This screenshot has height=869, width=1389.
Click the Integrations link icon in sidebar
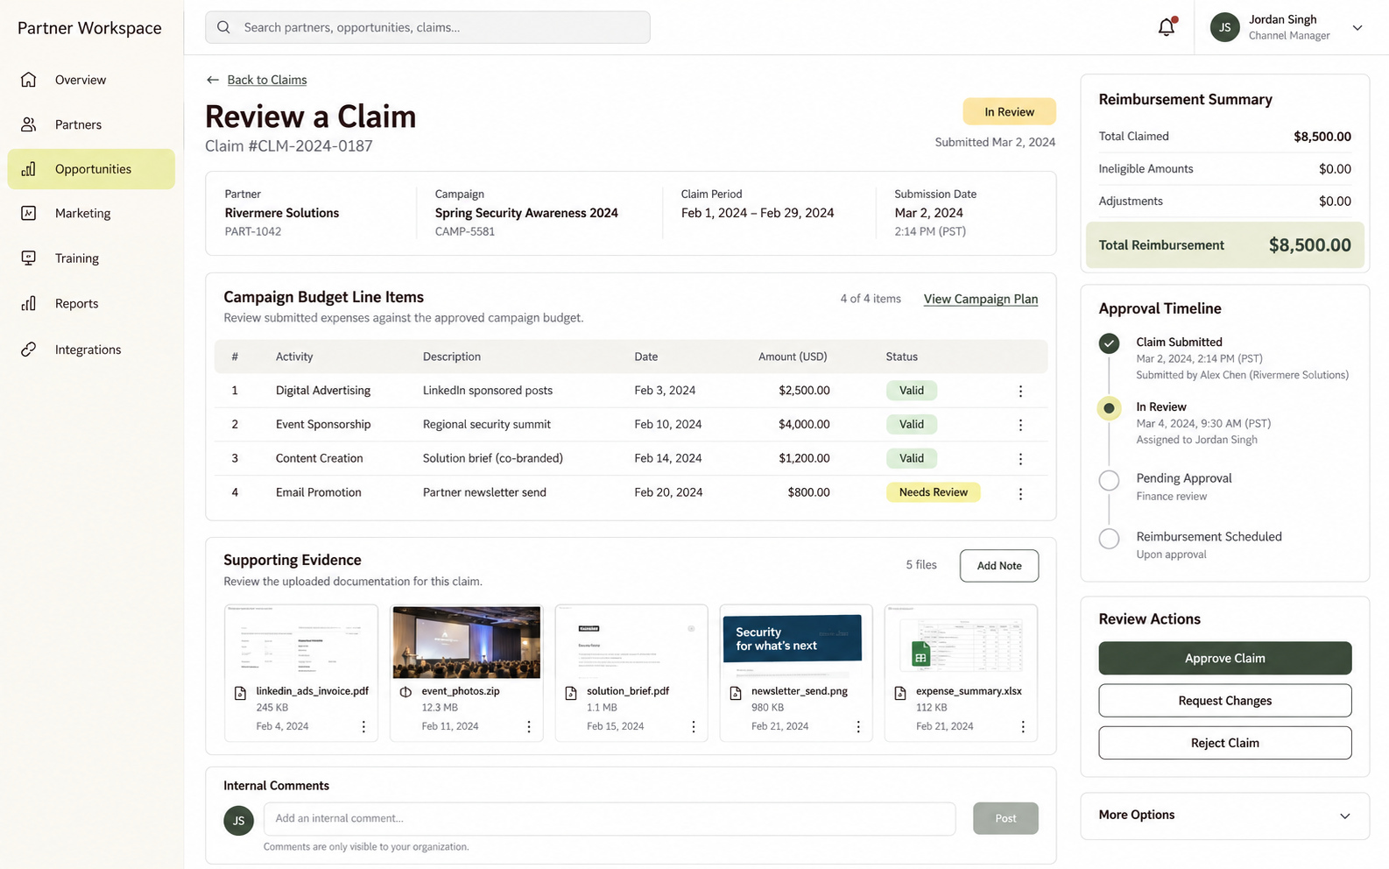coord(29,350)
